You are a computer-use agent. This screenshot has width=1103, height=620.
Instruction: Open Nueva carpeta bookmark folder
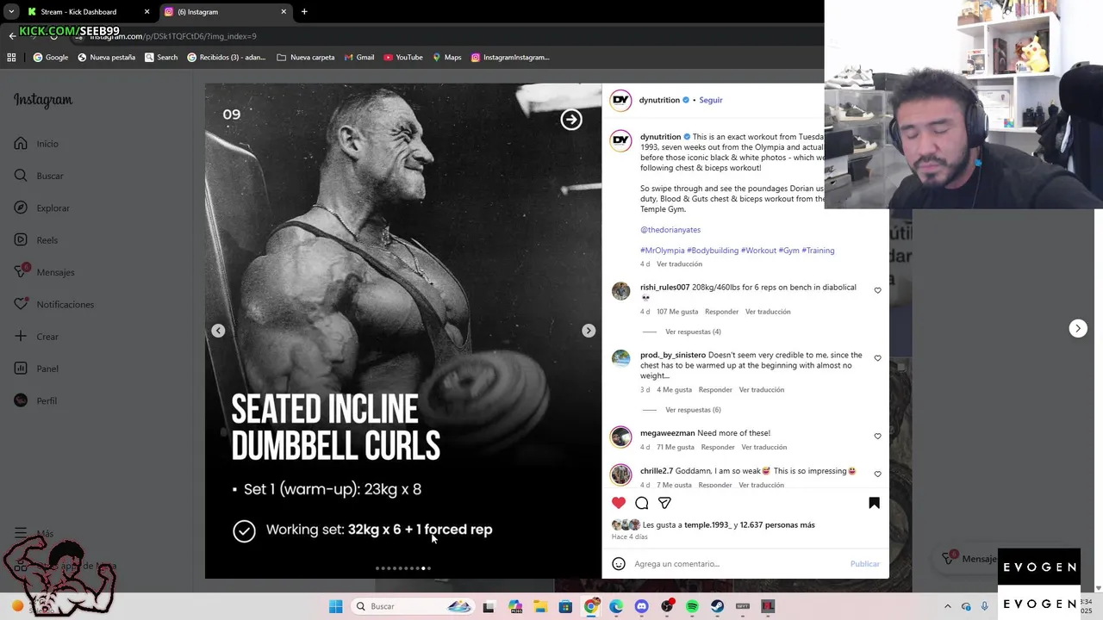(306, 58)
